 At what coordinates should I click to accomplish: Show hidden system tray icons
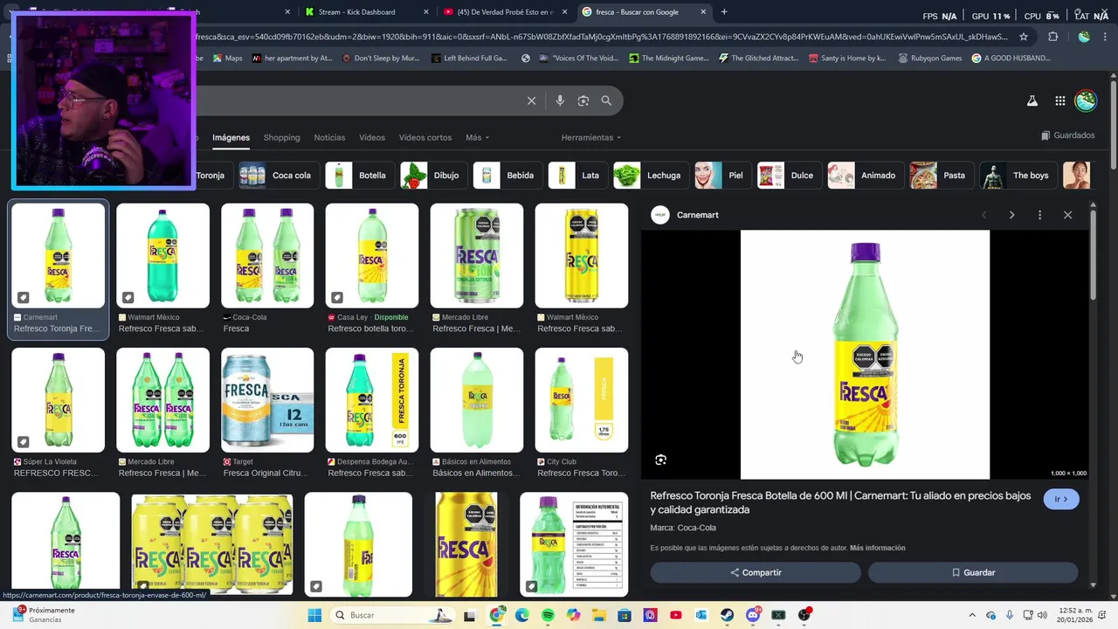point(972,615)
